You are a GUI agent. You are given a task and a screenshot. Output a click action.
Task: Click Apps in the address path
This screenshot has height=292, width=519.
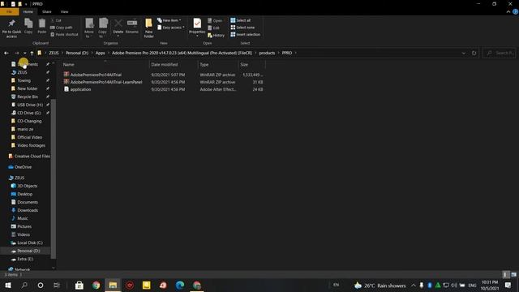[x=100, y=53]
